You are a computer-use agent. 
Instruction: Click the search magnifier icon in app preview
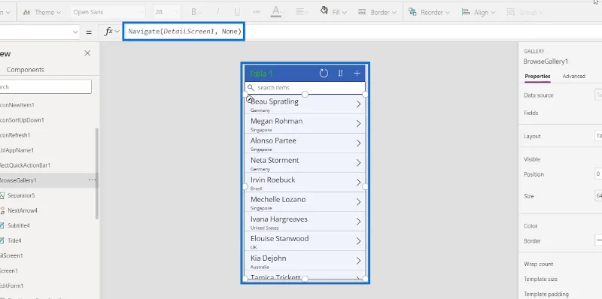coord(251,88)
